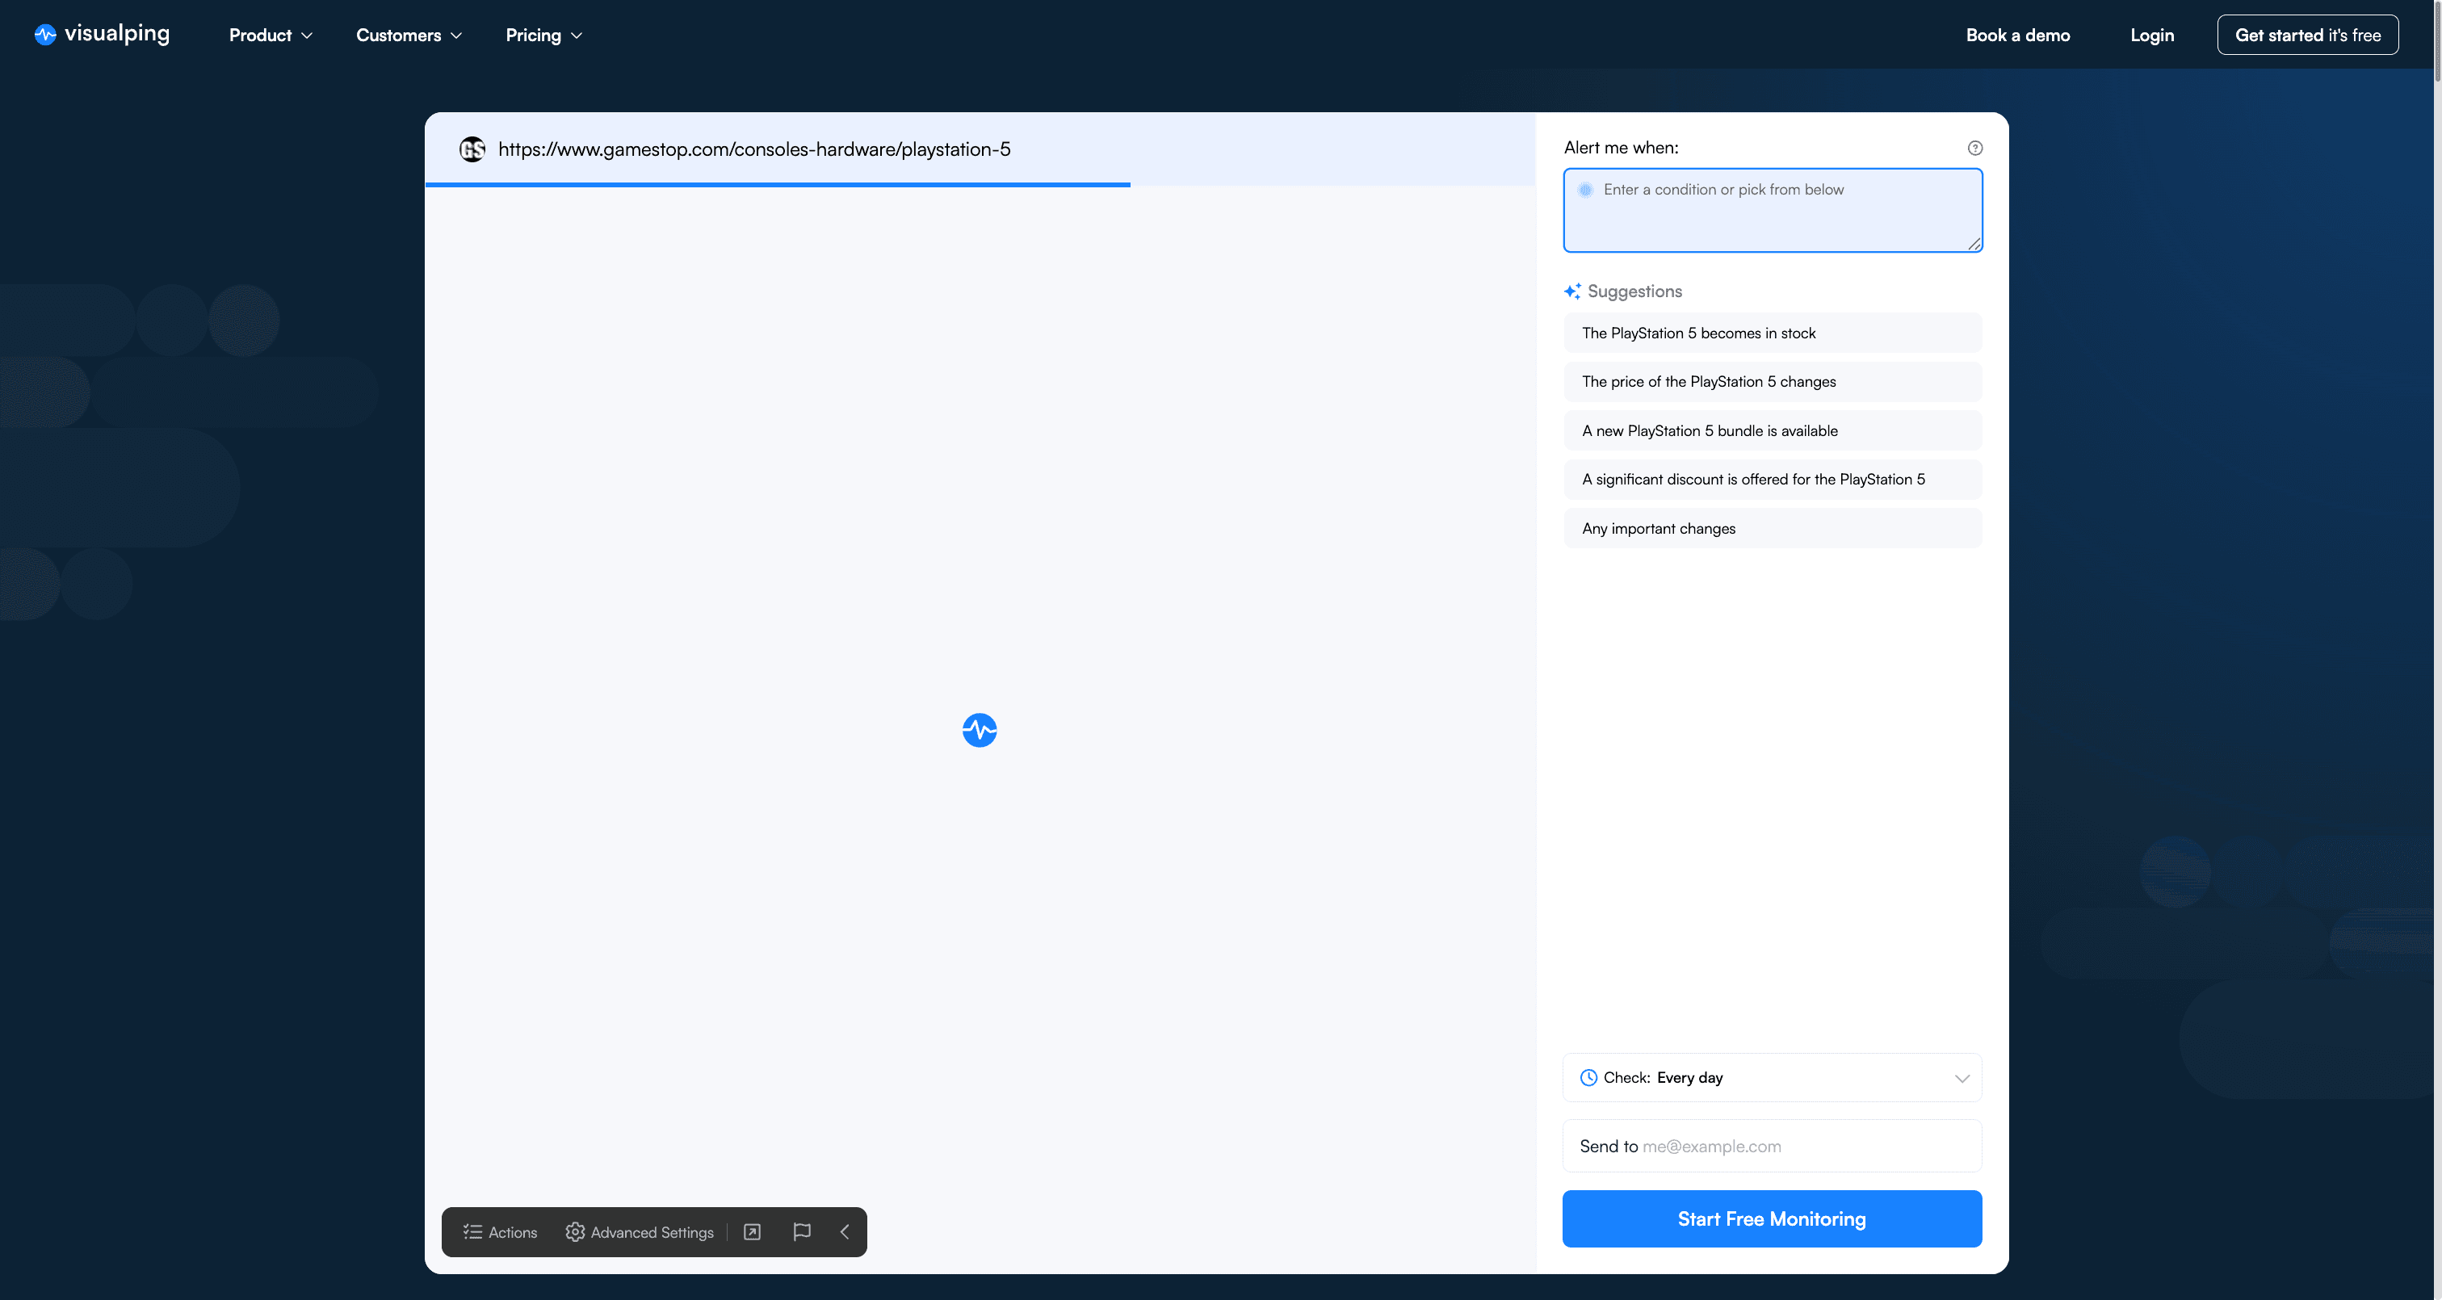2442x1300 pixels.
Task: Open the Actions checklist icon in bottom toolbar
Action: [473, 1231]
